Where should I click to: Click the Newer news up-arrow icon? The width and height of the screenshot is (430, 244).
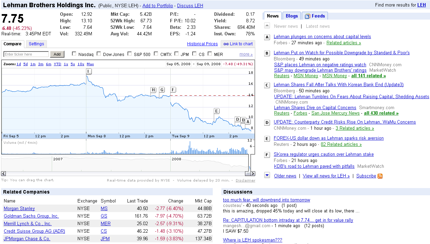click(267, 26)
